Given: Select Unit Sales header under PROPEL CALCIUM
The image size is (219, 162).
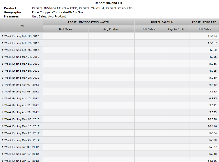Looking at the screenshot, I should coord(148,29).
